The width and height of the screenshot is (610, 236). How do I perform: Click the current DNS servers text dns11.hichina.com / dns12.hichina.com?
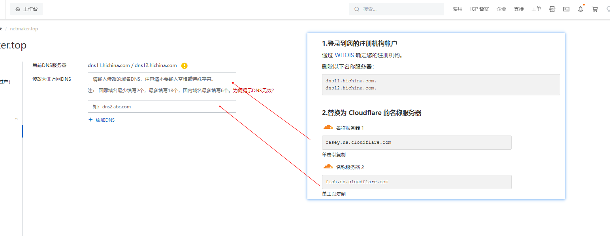tap(132, 65)
